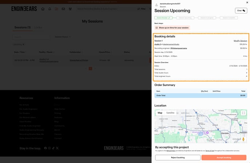The image size is (250, 163).
Task: Open the notifications bell icon
Action: pos(49,9)
